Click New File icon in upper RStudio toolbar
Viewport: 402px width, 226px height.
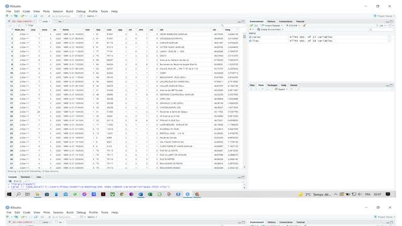pyautogui.click(x=7, y=16)
